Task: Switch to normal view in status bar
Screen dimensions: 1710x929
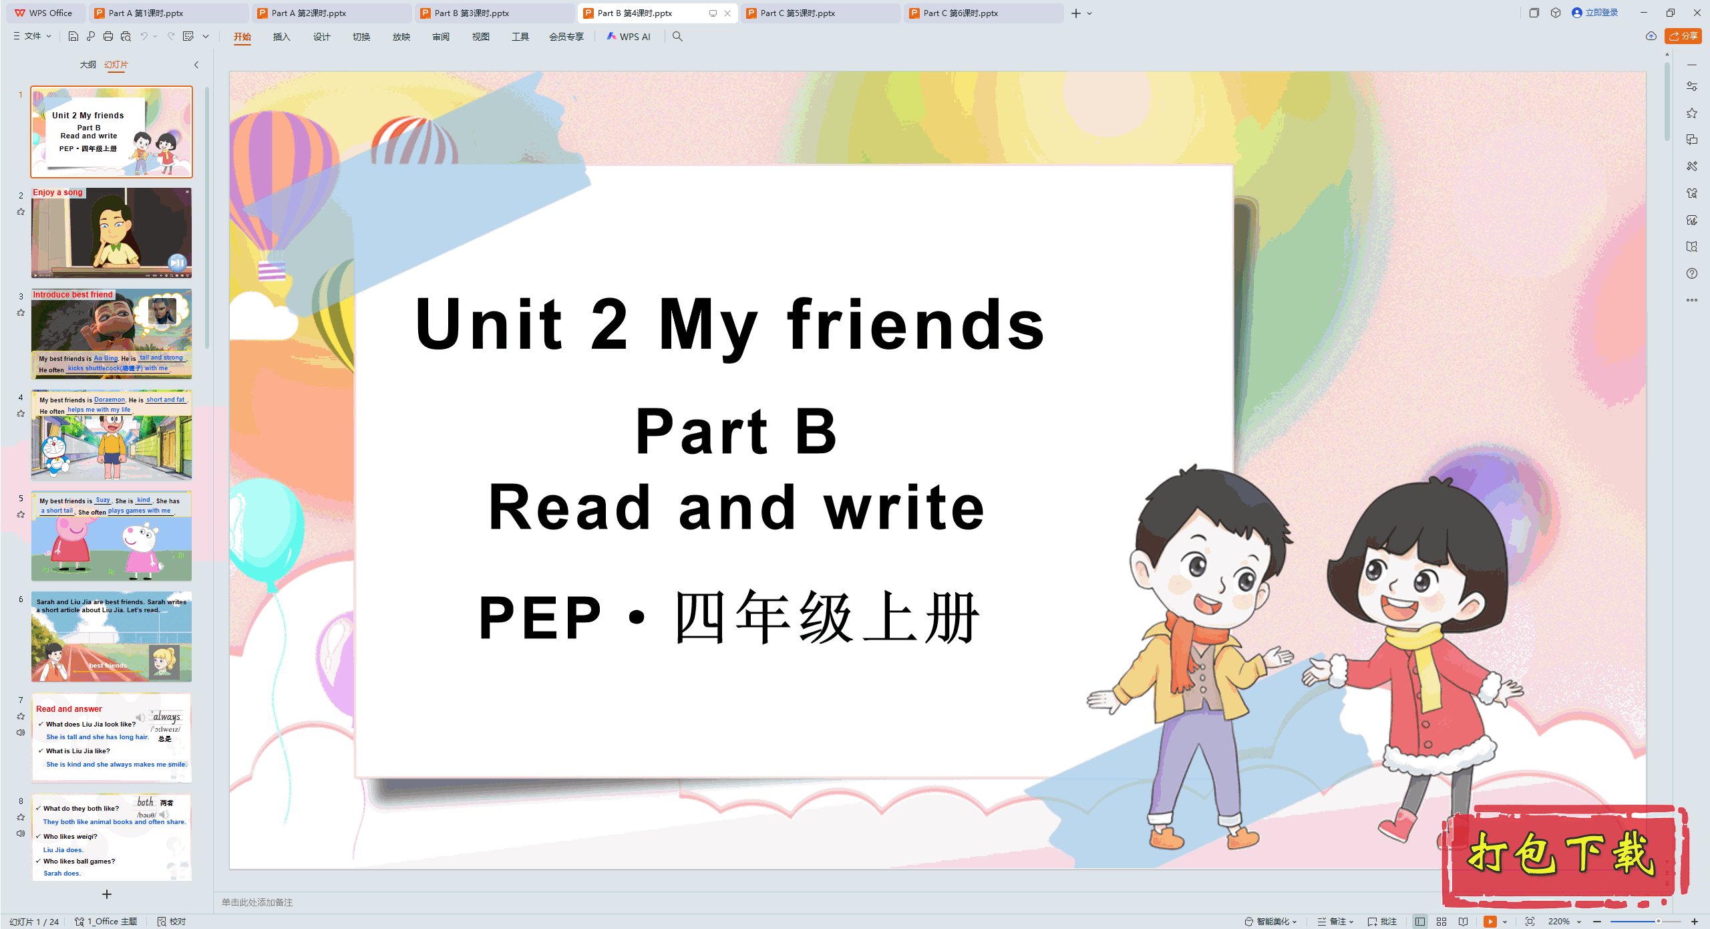Action: [1420, 922]
